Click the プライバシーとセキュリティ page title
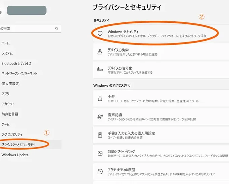The width and height of the screenshot is (229, 184). (127, 7)
